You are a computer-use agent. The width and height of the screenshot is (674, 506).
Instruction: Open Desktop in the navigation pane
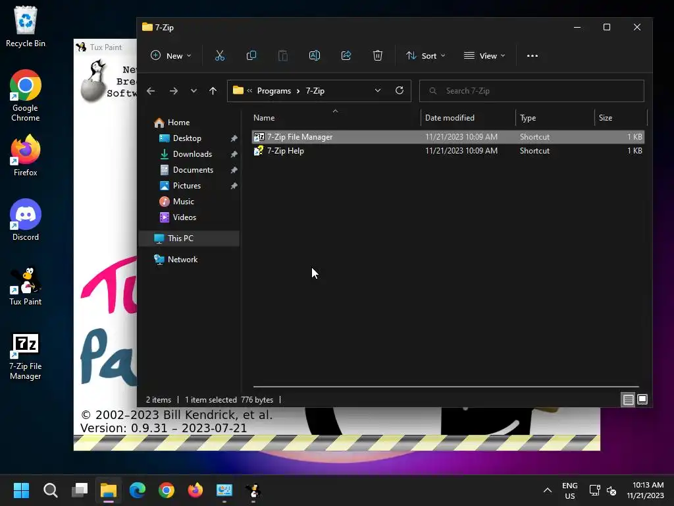[187, 138]
